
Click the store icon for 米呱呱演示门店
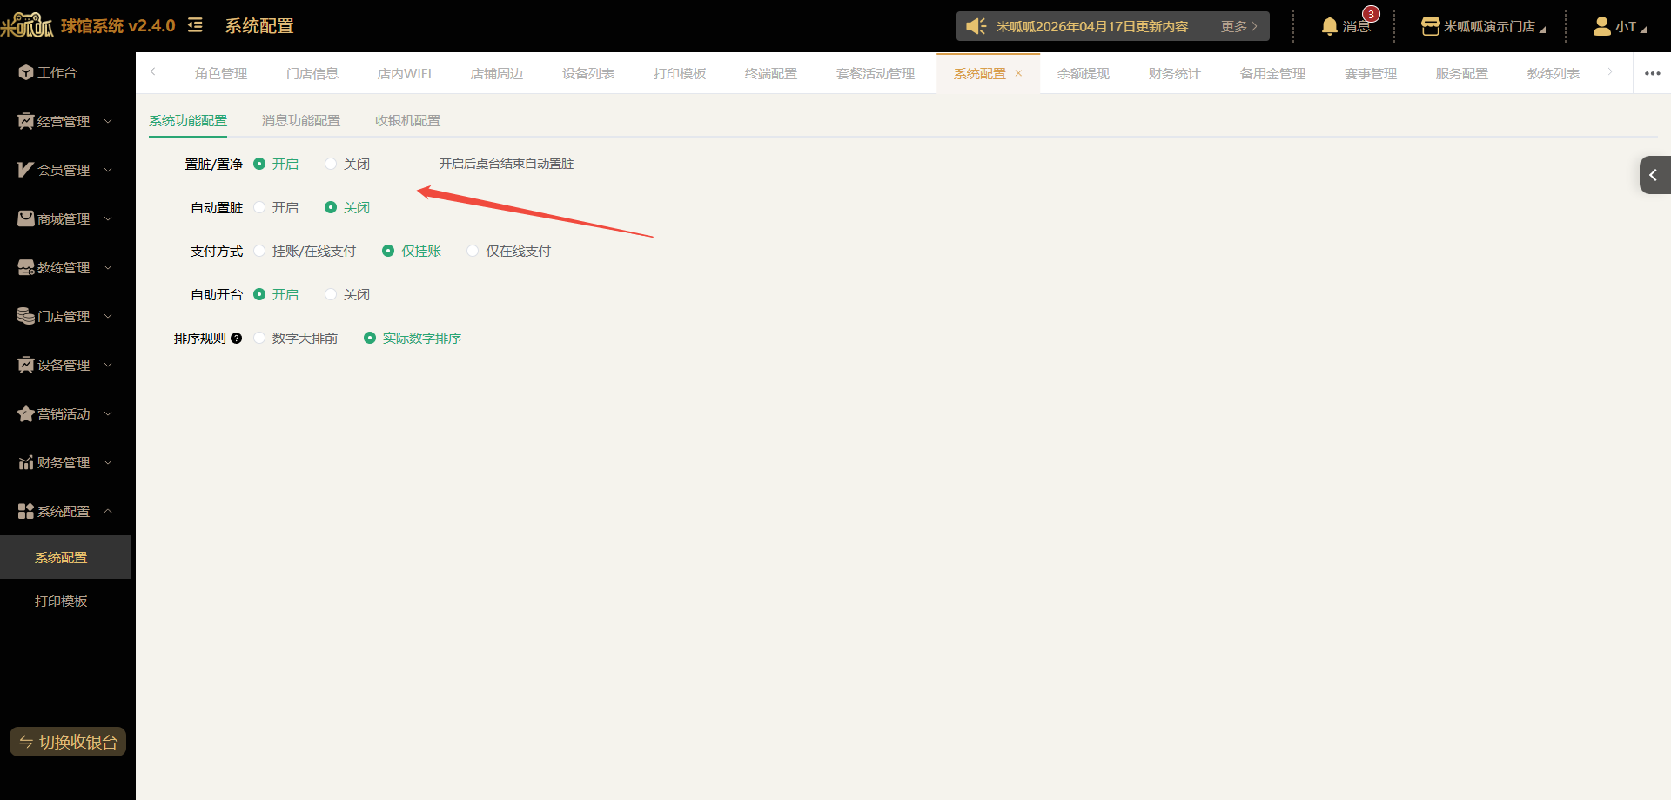[x=1430, y=26]
